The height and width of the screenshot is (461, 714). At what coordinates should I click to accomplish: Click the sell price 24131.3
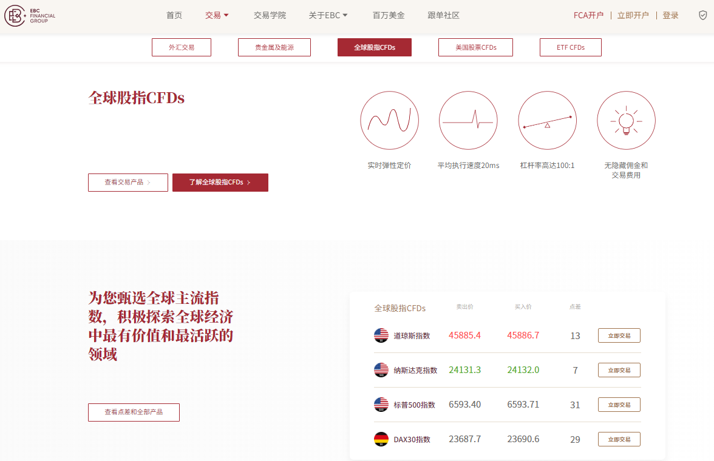464,370
